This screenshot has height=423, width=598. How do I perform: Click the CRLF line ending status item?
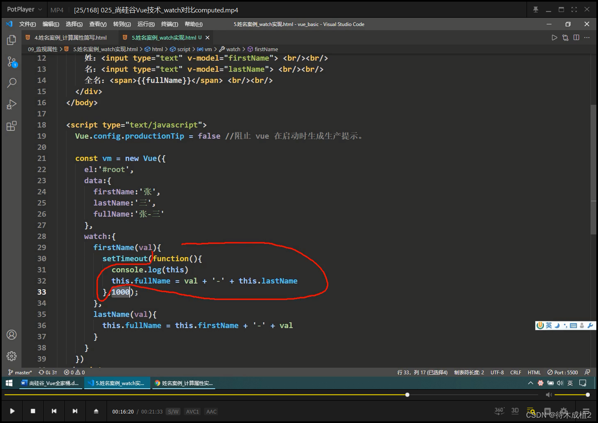515,372
